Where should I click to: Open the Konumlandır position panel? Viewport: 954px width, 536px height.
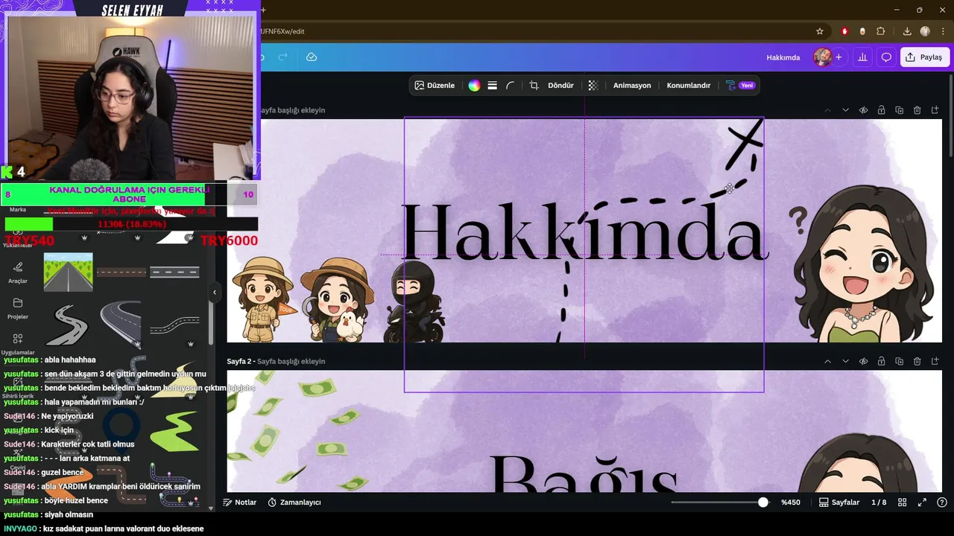(x=689, y=86)
